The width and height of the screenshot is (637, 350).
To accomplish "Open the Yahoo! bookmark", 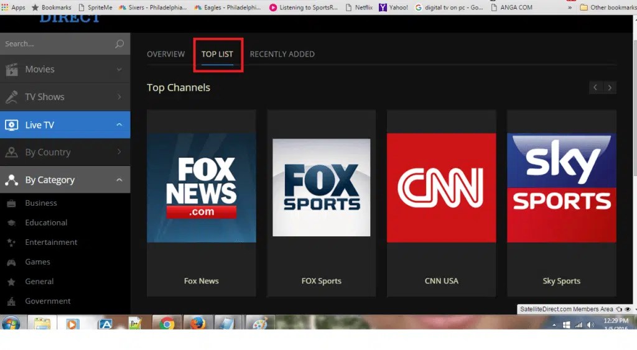I will [x=394, y=7].
